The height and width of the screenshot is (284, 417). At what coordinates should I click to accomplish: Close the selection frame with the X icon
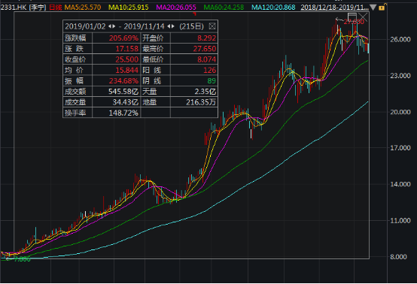(x=363, y=17)
